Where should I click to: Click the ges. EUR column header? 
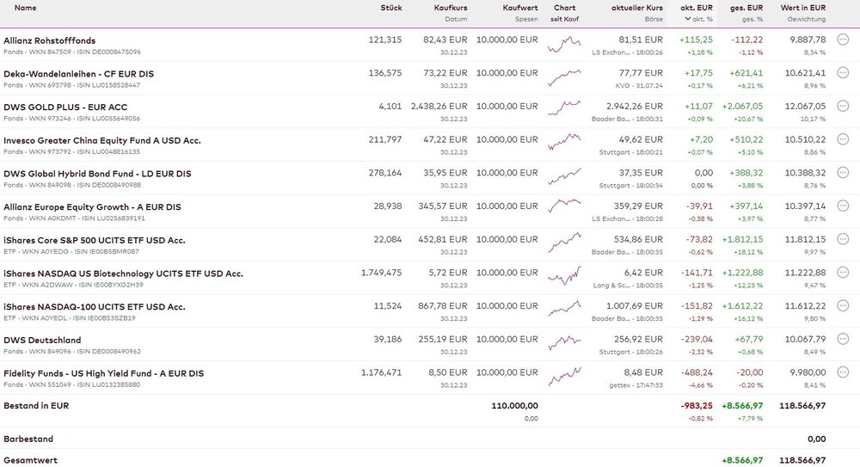coord(746,8)
